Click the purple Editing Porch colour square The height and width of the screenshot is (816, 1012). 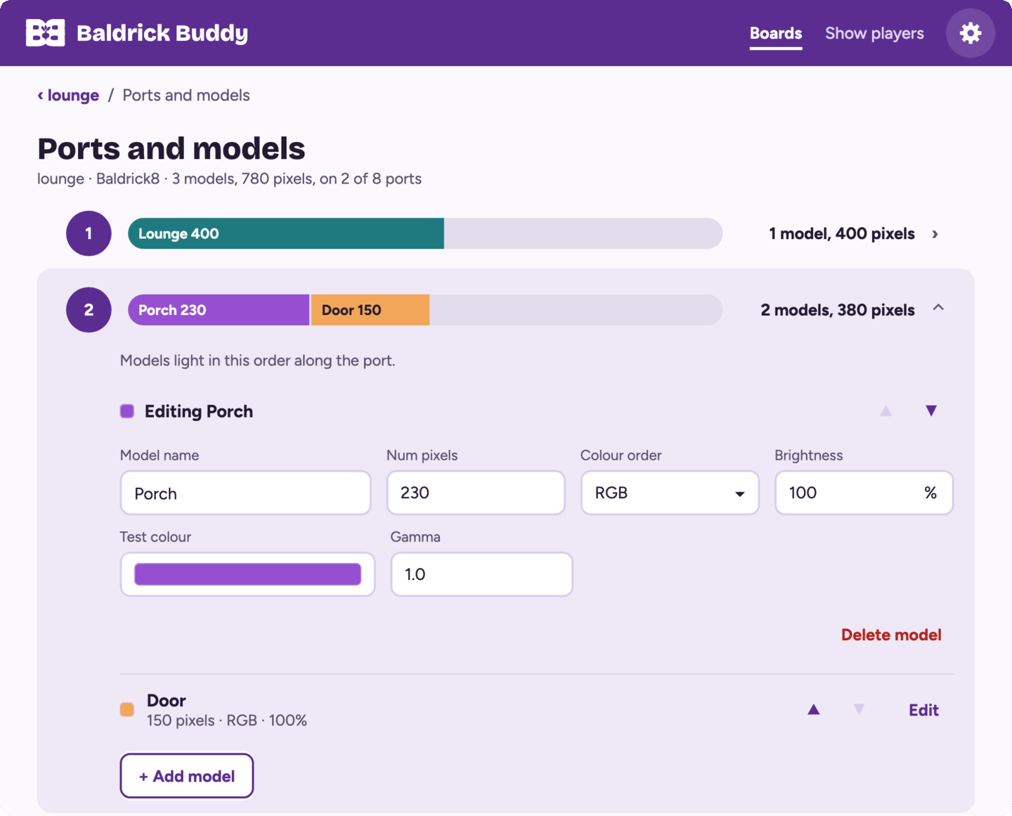click(127, 411)
